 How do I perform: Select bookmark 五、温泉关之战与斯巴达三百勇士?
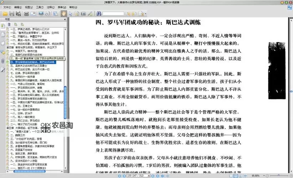(29, 66)
